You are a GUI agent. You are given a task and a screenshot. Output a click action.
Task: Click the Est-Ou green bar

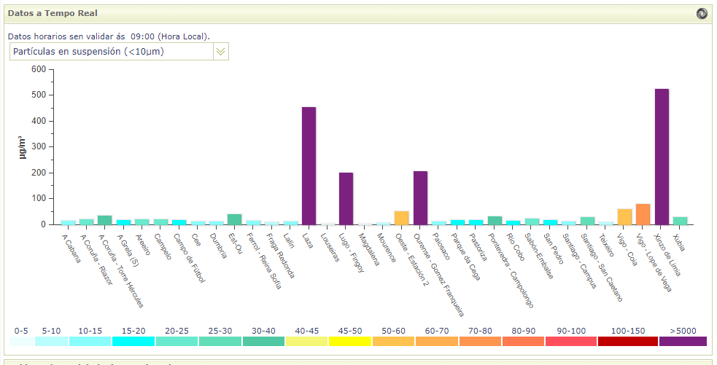[x=234, y=219]
